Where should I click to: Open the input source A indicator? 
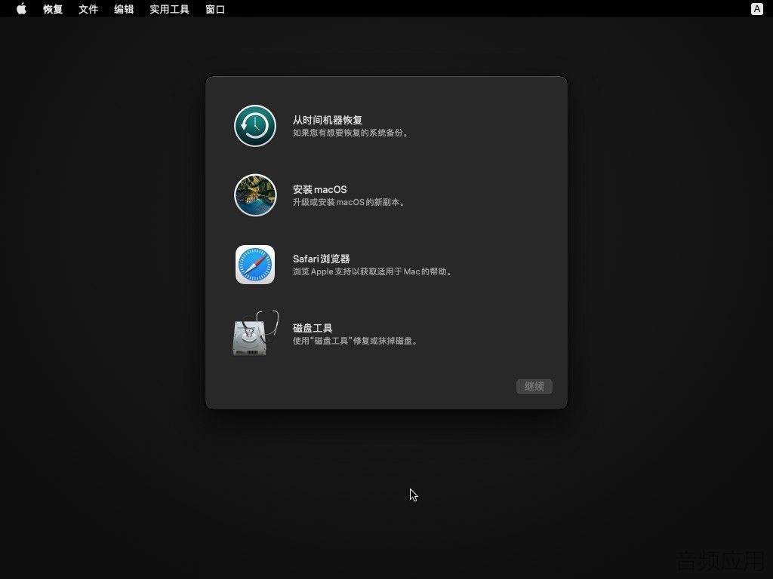pos(756,9)
